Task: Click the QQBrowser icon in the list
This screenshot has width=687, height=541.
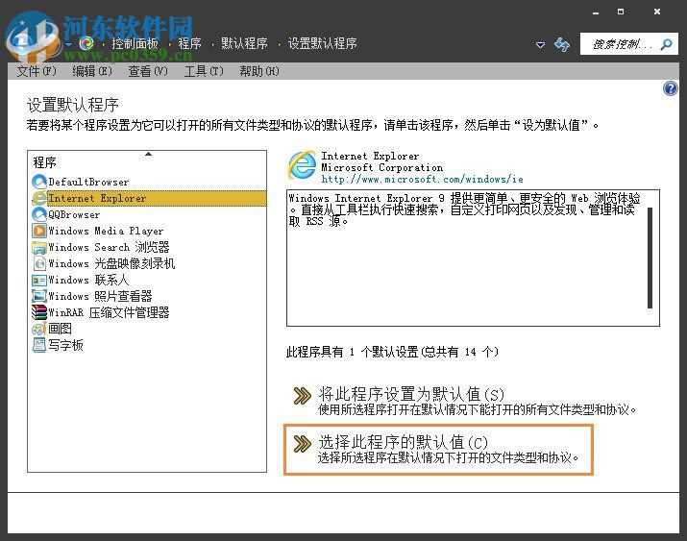Action: tap(38, 214)
